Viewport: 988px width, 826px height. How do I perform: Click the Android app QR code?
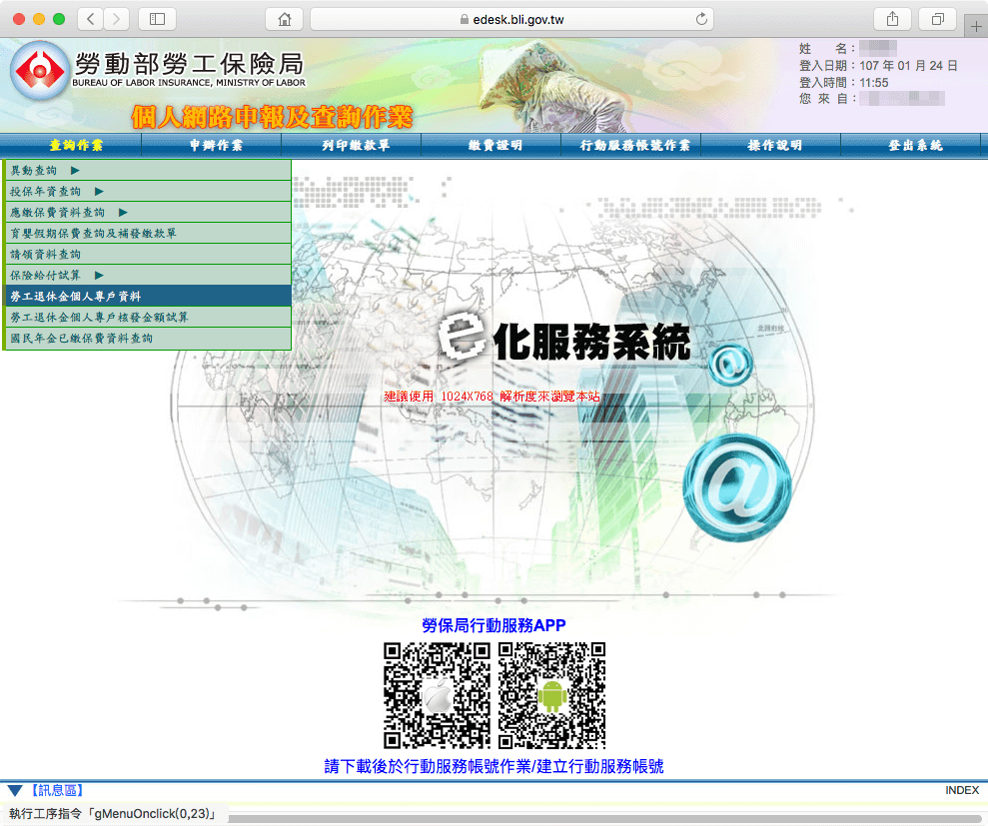click(551, 695)
